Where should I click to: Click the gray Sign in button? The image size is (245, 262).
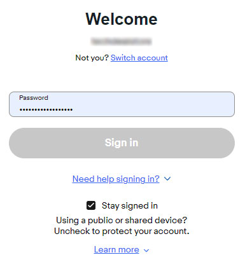click(x=122, y=143)
